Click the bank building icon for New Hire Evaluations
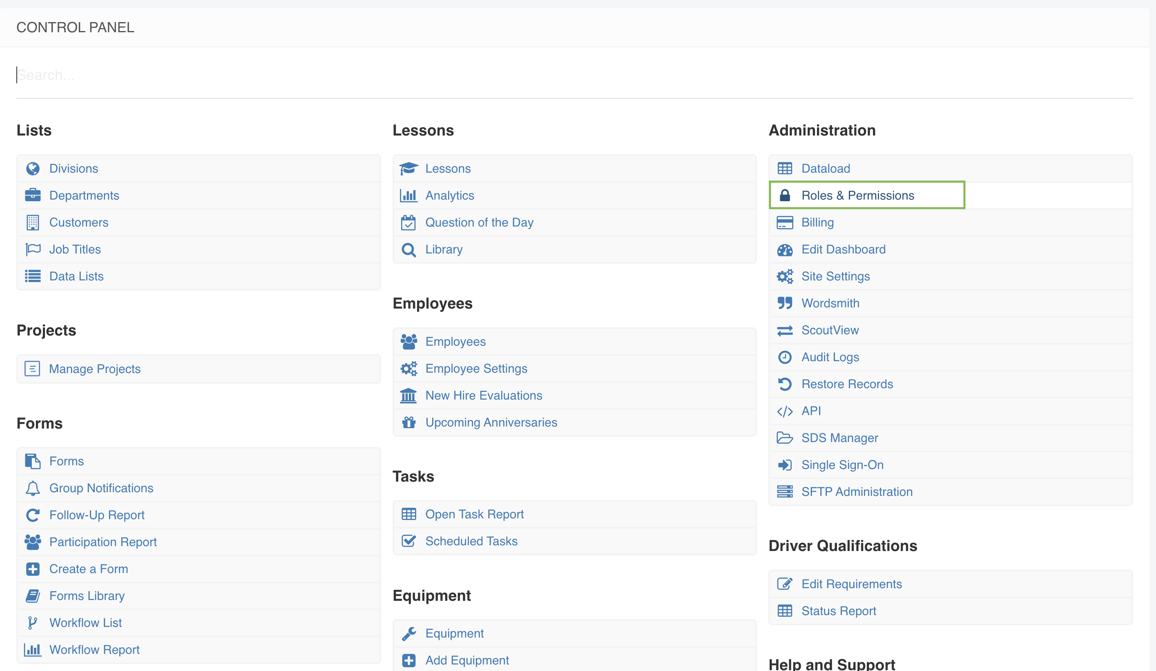 408,395
